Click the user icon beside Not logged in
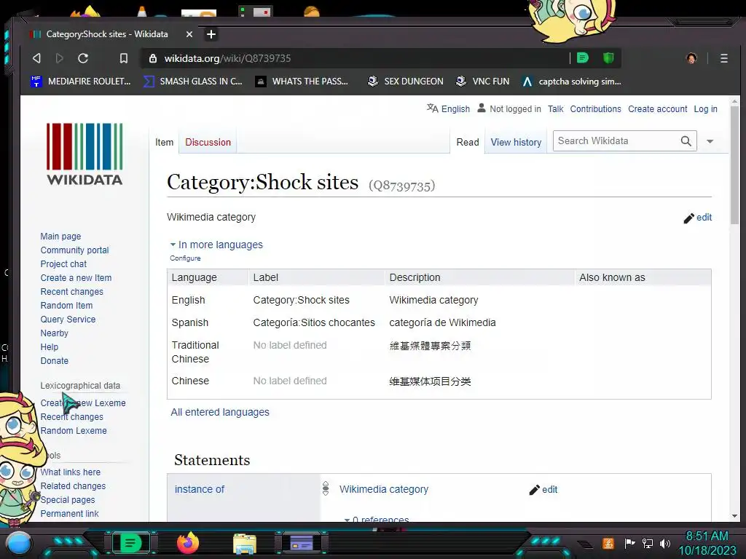 click(x=482, y=108)
